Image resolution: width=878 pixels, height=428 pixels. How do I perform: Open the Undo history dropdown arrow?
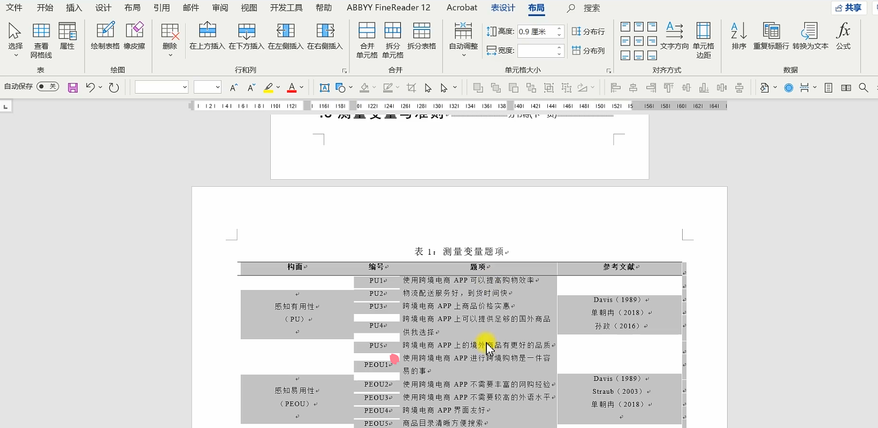(x=100, y=88)
